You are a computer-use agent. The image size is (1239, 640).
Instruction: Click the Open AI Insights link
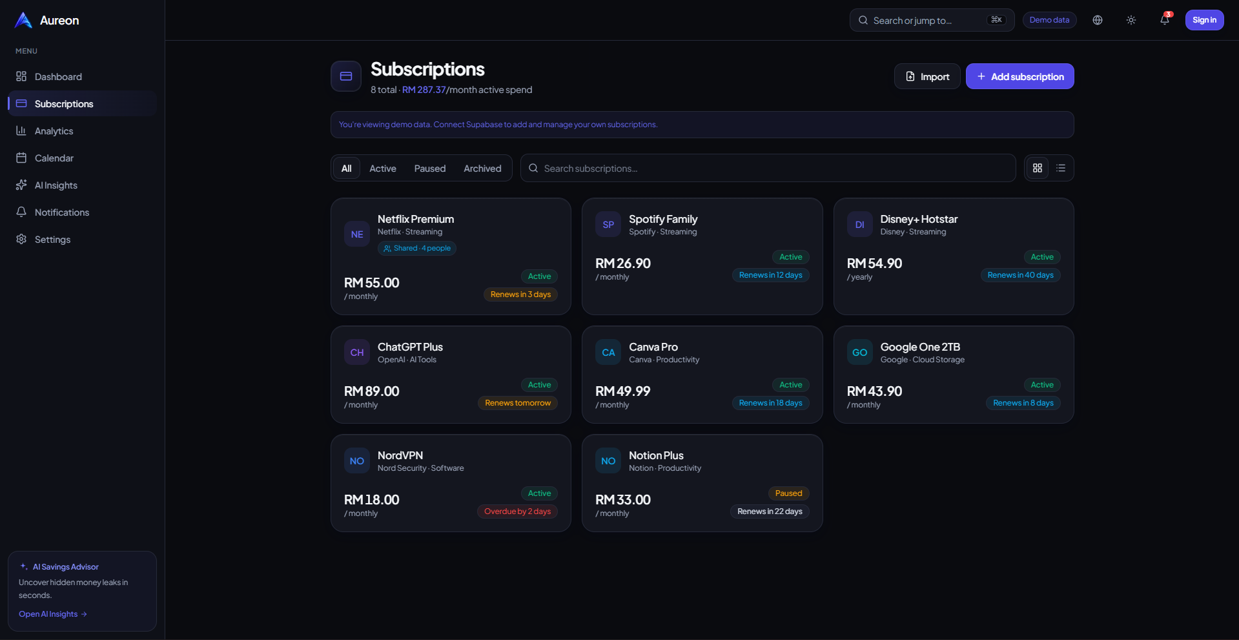[x=53, y=614]
